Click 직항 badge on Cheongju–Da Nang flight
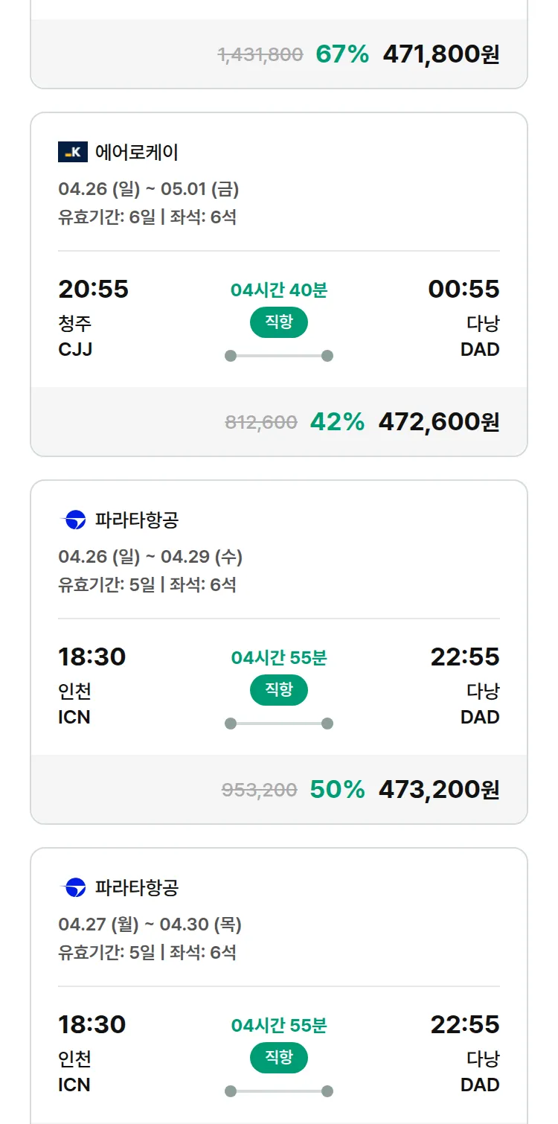 [278, 322]
